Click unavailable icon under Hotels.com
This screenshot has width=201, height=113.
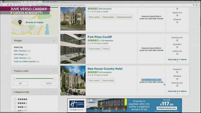click(x=177, y=54)
